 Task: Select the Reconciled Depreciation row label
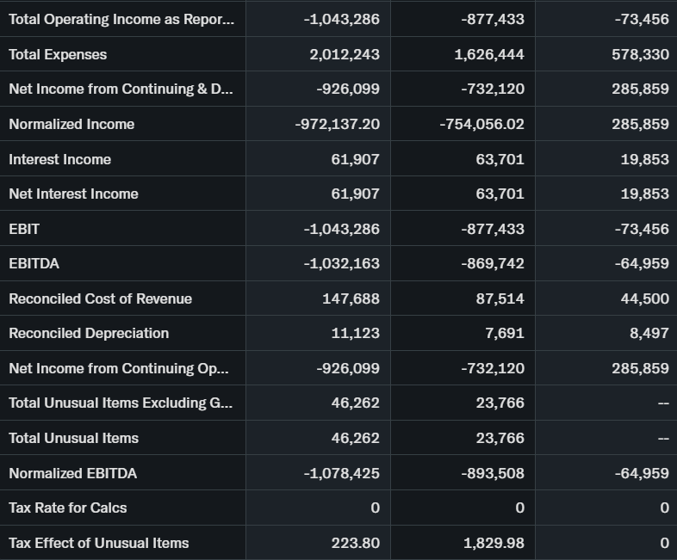tap(89, 333)
